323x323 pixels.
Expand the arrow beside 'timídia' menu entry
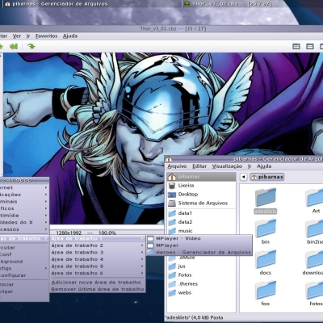point(46,216)
